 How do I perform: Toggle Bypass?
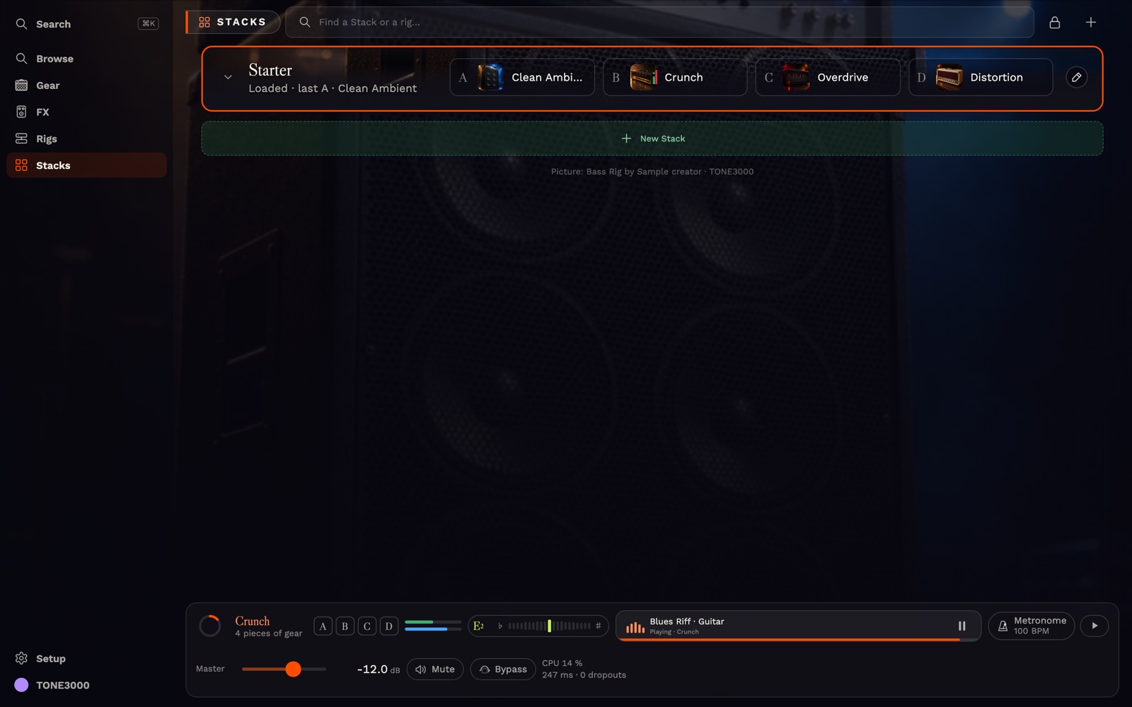503,670
